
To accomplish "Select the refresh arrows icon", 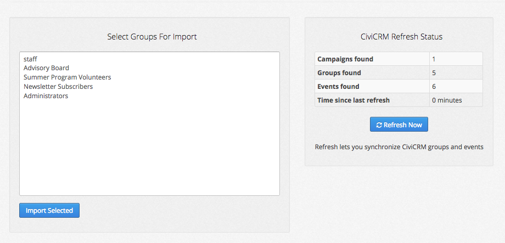I will 379,125.
